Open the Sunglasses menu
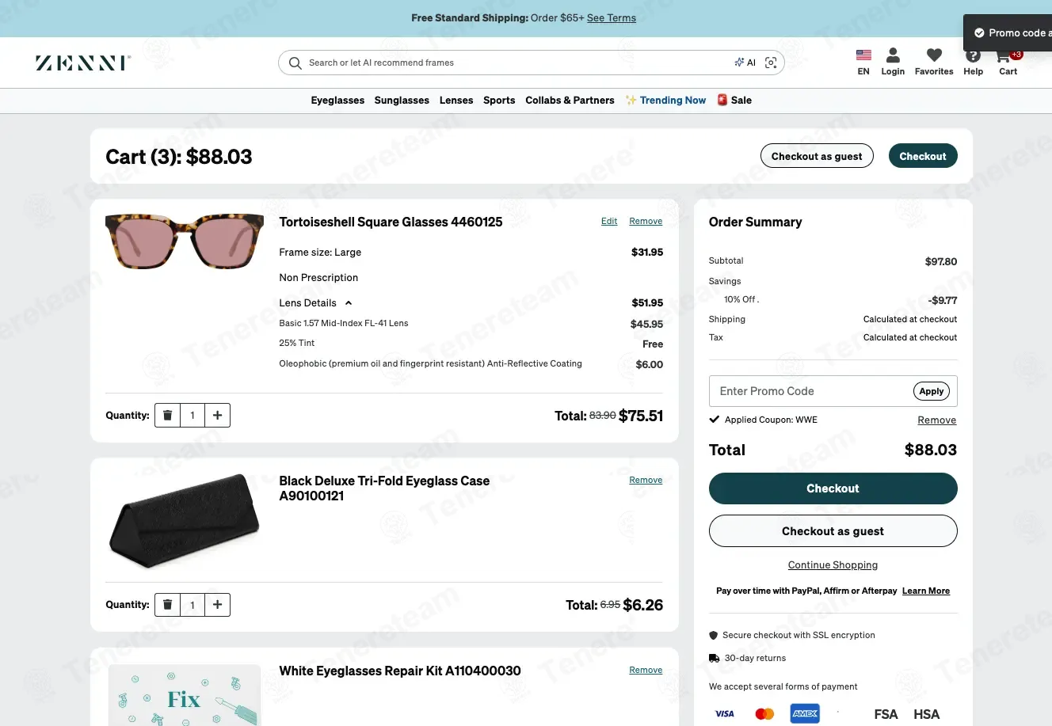Viewport: 1052px width, 726px height. [x=402, y=101]
